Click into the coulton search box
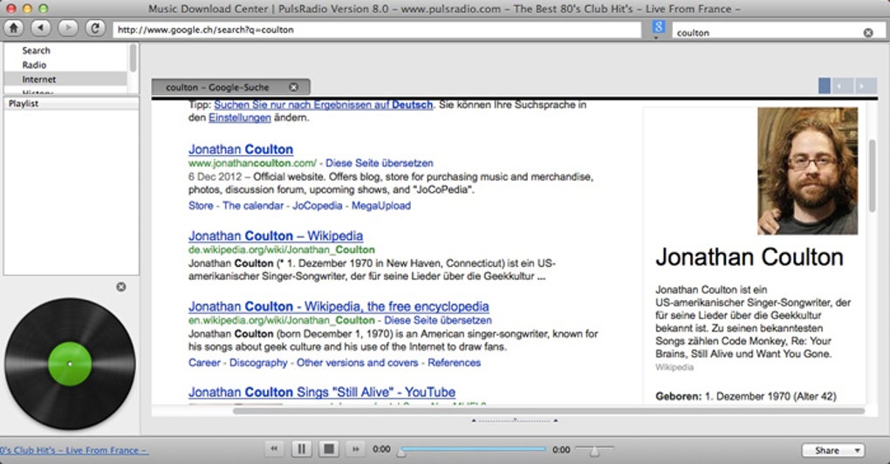The height and width of the screenshot is (464, 890). (x=768, y=33)
